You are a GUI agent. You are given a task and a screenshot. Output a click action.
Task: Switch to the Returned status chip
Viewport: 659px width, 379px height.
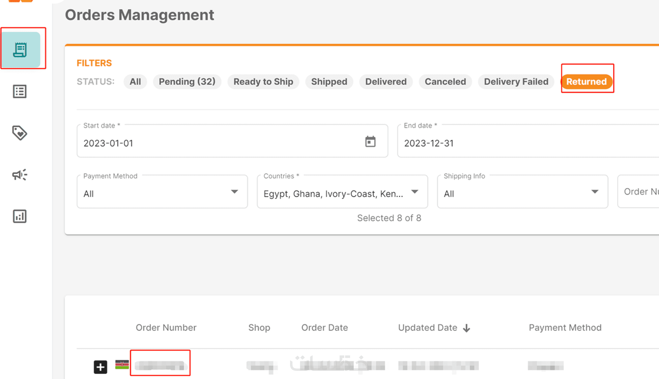586,82
